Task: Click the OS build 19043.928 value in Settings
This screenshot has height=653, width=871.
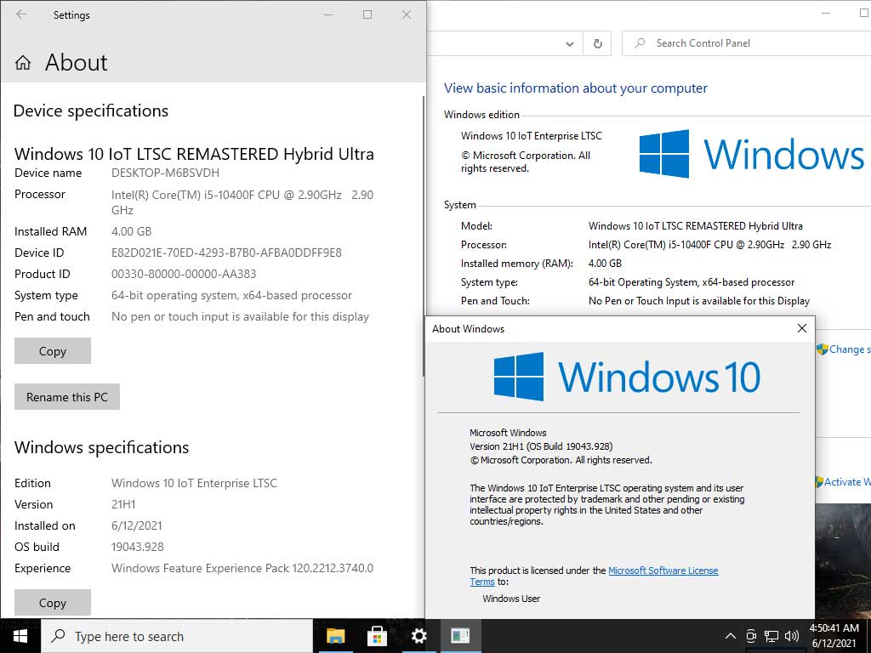Action: [x=138, y=547]
